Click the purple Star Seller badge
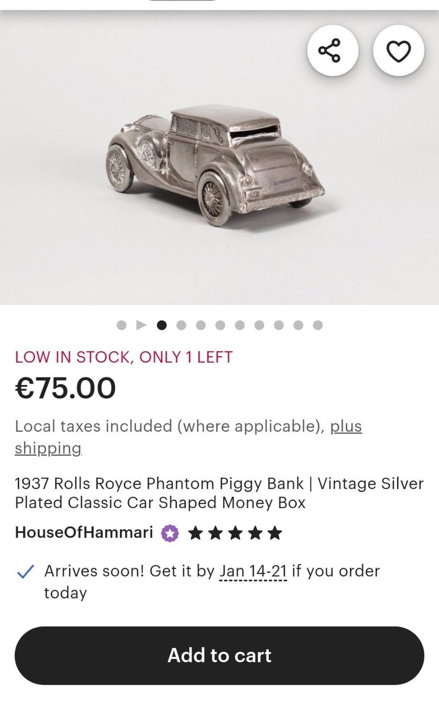The width and height of the screenshot is (439, 713). 170,533
